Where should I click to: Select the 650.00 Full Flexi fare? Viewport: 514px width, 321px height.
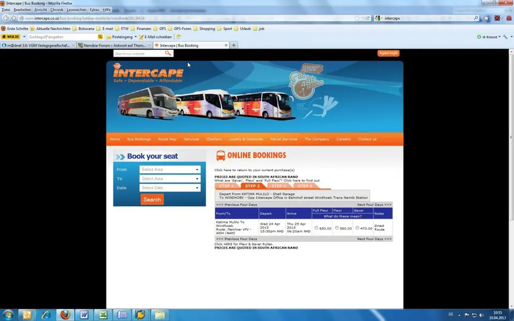pyautogui.click(x=316, y=228)
